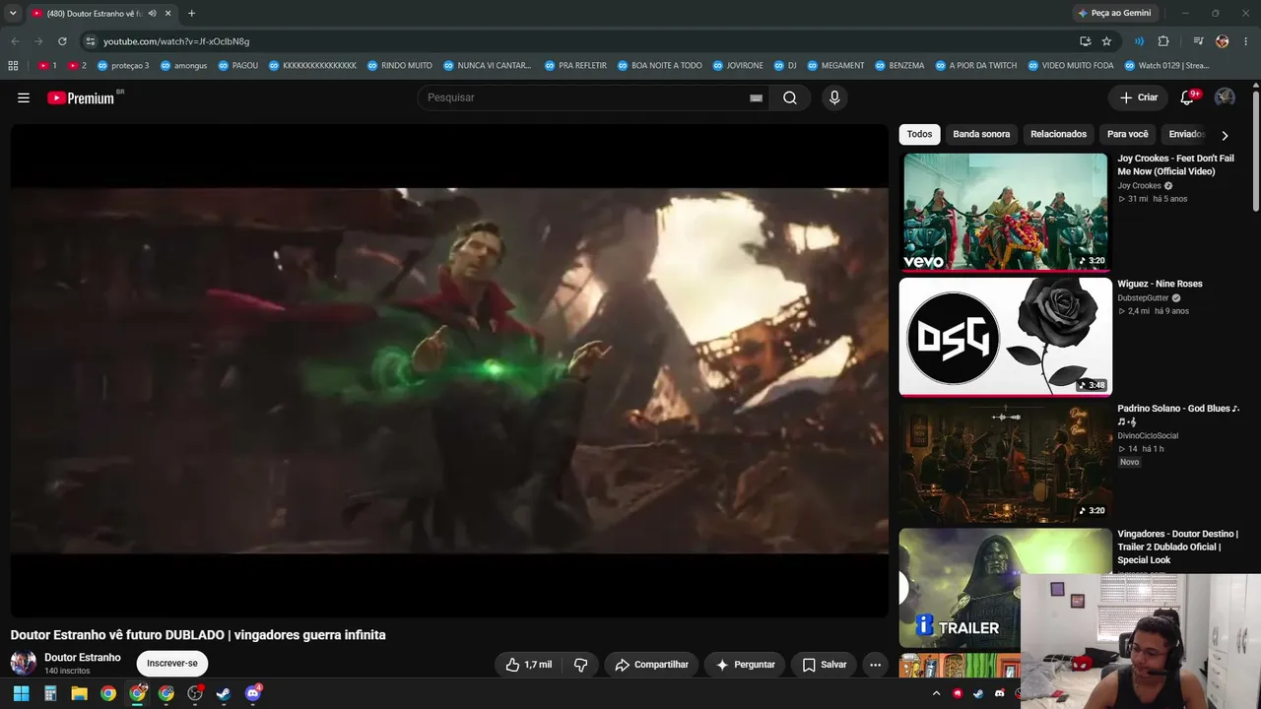
Task: Like the video with 1,7 mil likes
Action: 528,665
